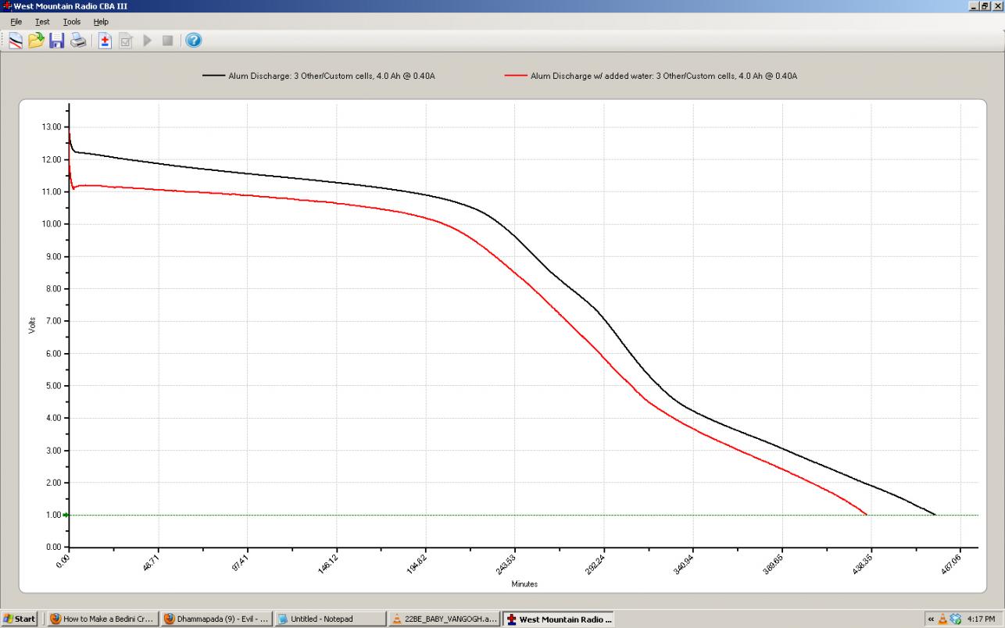Click the 467.06 value on Minutes axis

click(952, 566)
